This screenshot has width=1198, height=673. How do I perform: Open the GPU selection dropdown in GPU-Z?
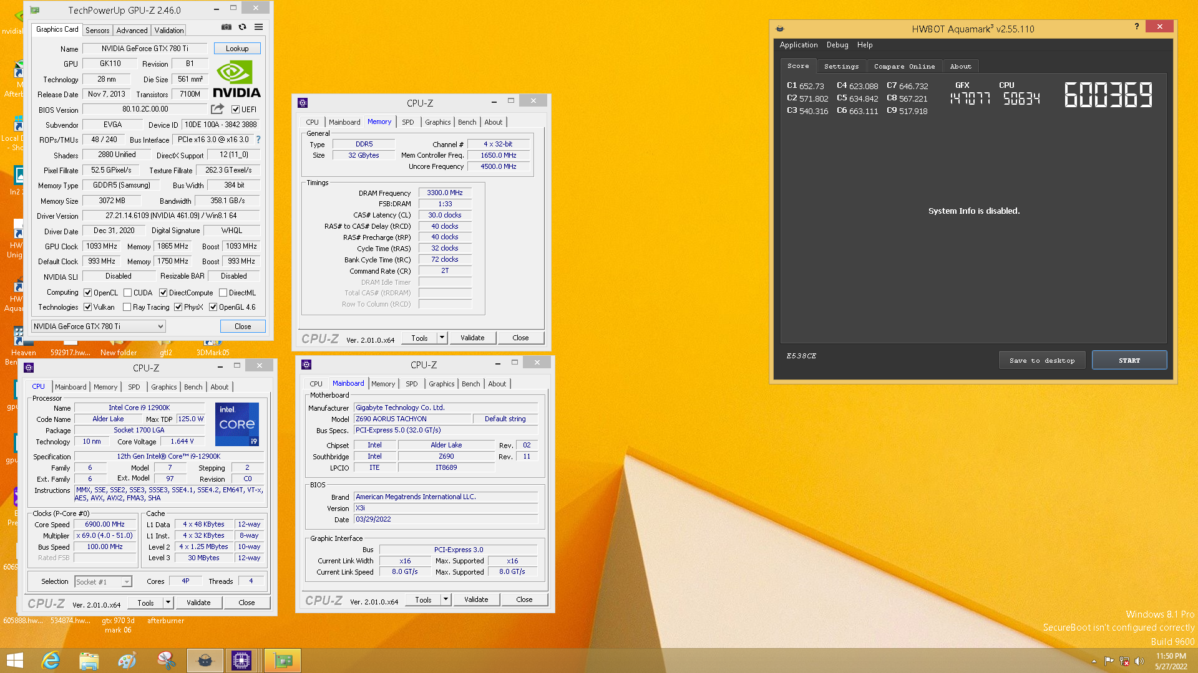tap(99, 327)
